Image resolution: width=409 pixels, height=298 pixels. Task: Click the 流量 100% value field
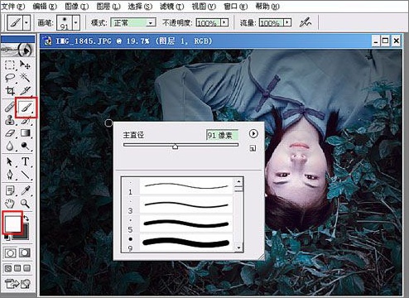(272, 22)
